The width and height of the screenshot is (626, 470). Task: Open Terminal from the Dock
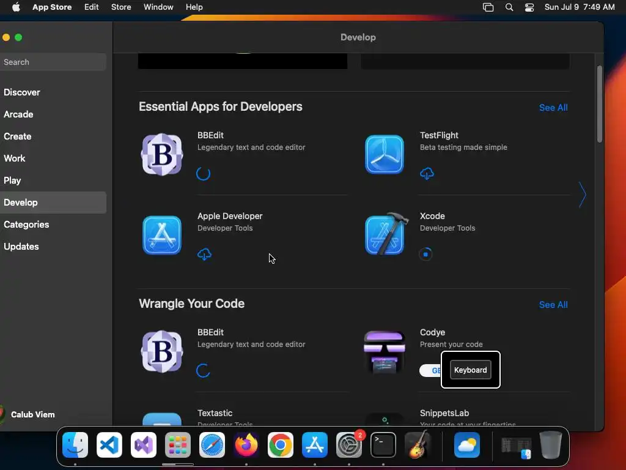[383, 445]
